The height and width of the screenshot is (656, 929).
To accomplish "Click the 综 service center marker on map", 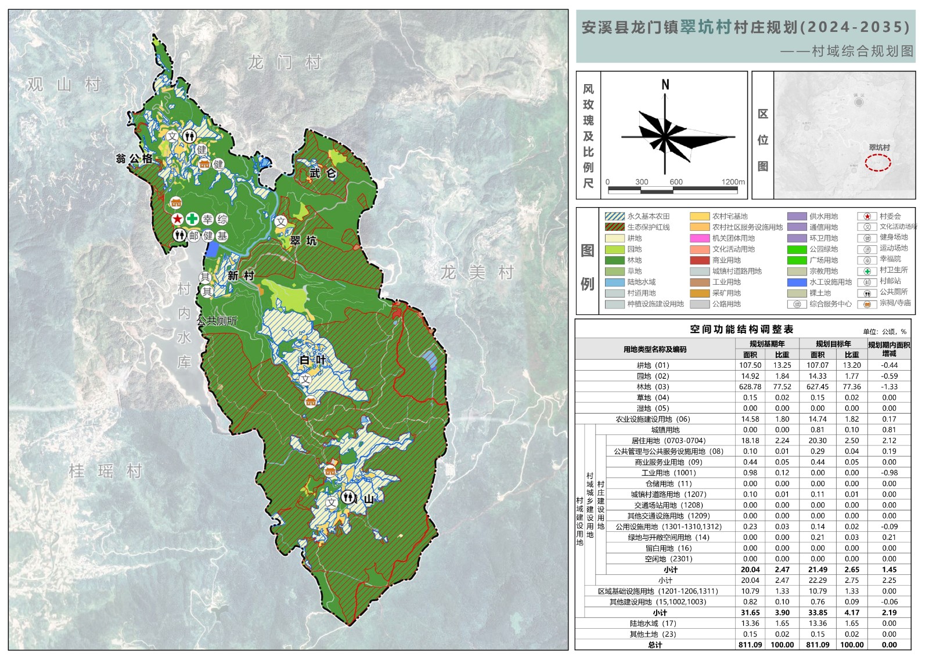I will click(x=222, y=219).
